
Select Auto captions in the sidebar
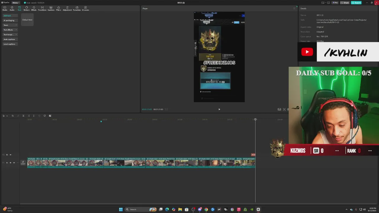tap(10, 39)
